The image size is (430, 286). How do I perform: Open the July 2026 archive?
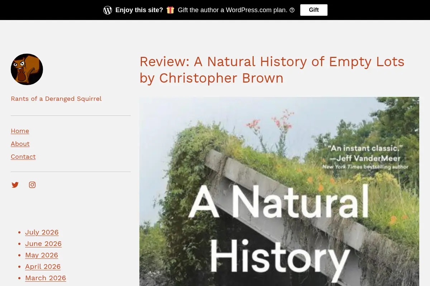[42, 232]
